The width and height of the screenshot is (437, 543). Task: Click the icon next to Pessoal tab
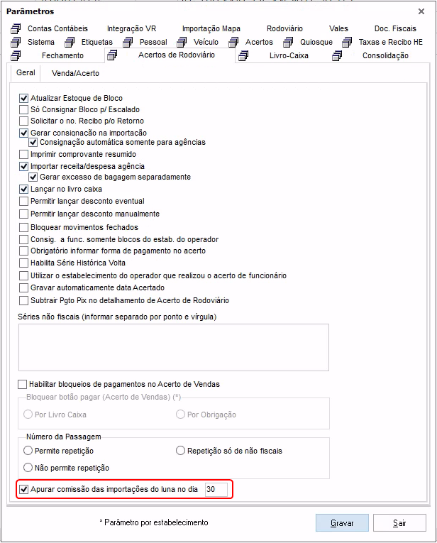(x=128, y=43)
